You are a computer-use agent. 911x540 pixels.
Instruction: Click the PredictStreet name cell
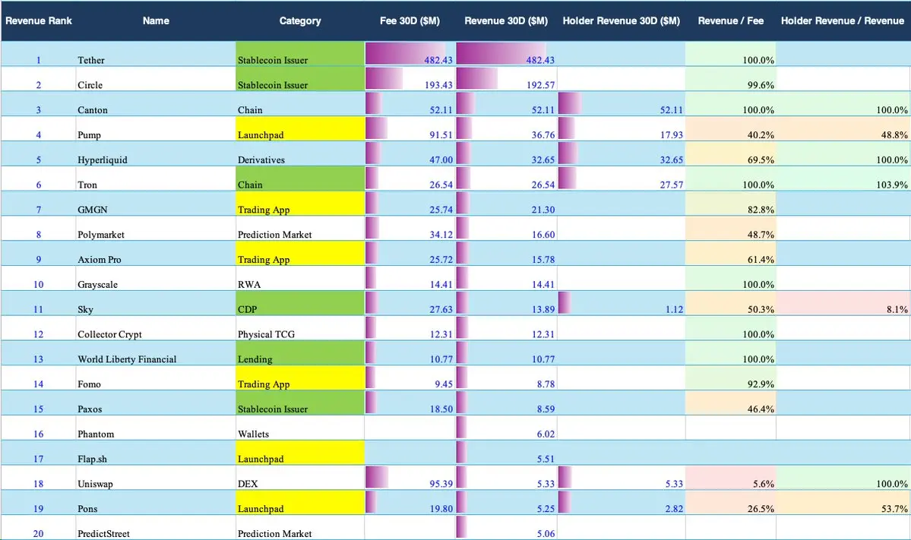click(156, 529)
